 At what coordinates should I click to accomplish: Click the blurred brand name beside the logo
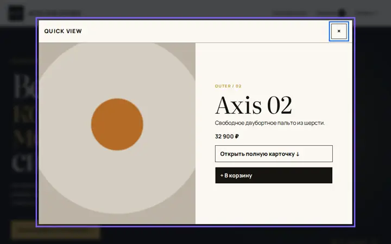55,13
